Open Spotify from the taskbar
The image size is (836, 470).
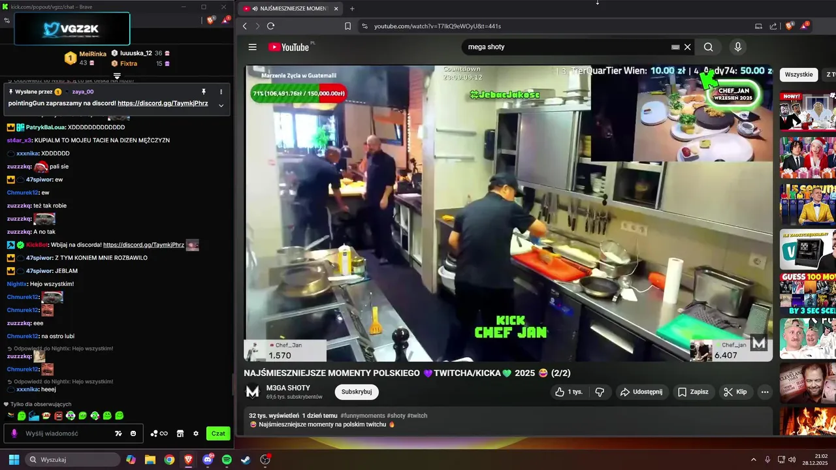point(227,460)
